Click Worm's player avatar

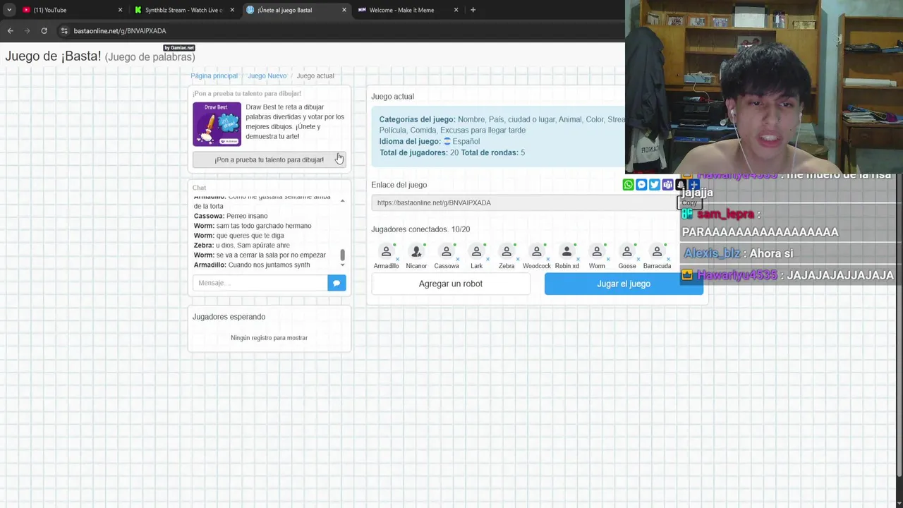point(597,251)
